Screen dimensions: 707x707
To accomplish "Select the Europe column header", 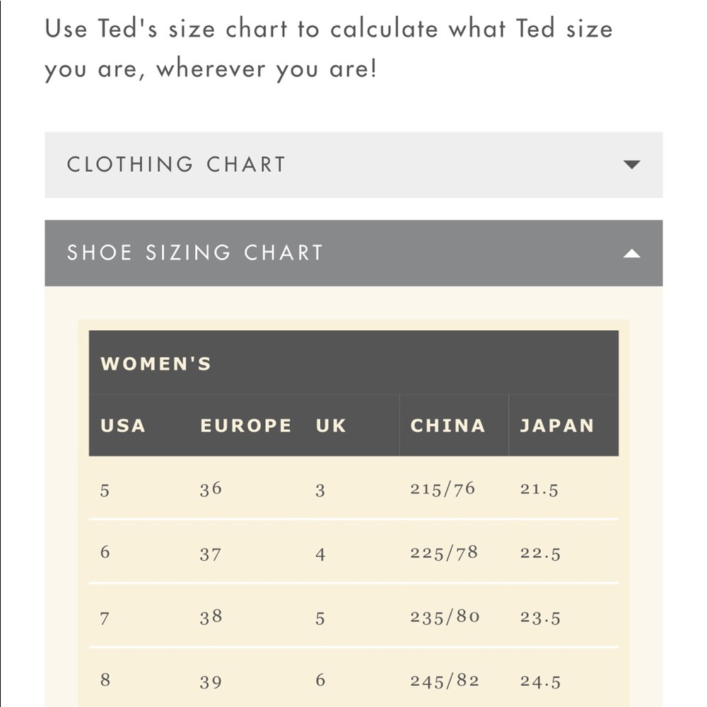I will tap(246, 426).
